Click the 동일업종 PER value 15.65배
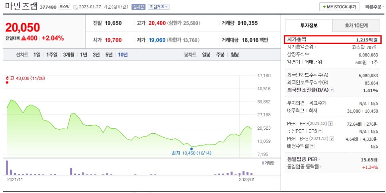The image size is (386, 193). [x=369, y=160]
